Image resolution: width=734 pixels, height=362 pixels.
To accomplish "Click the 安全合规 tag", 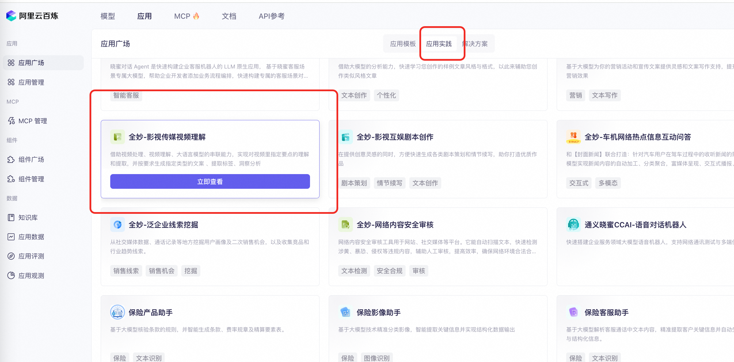I will [389, 271].
